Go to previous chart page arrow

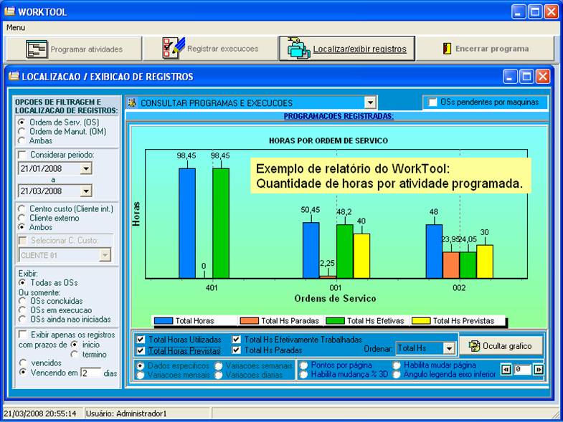506,369
